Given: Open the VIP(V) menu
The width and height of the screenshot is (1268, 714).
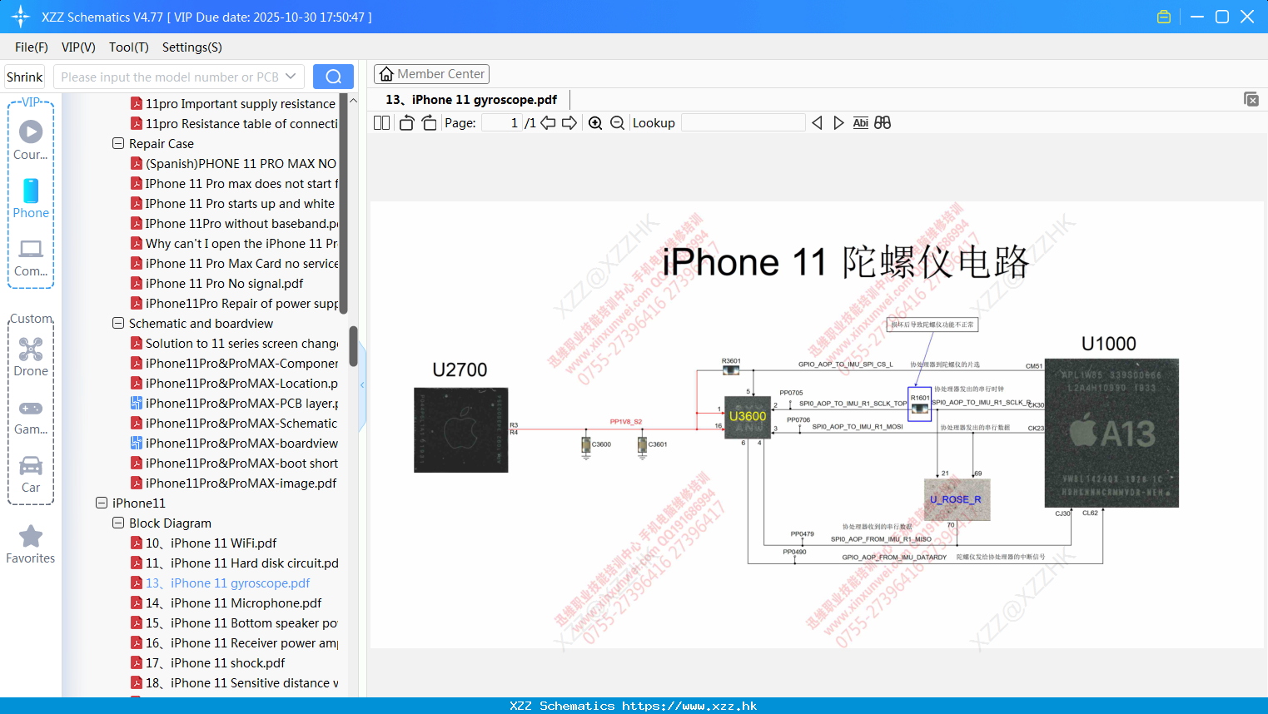Looking at the screenshot, I should pos(78,47).
